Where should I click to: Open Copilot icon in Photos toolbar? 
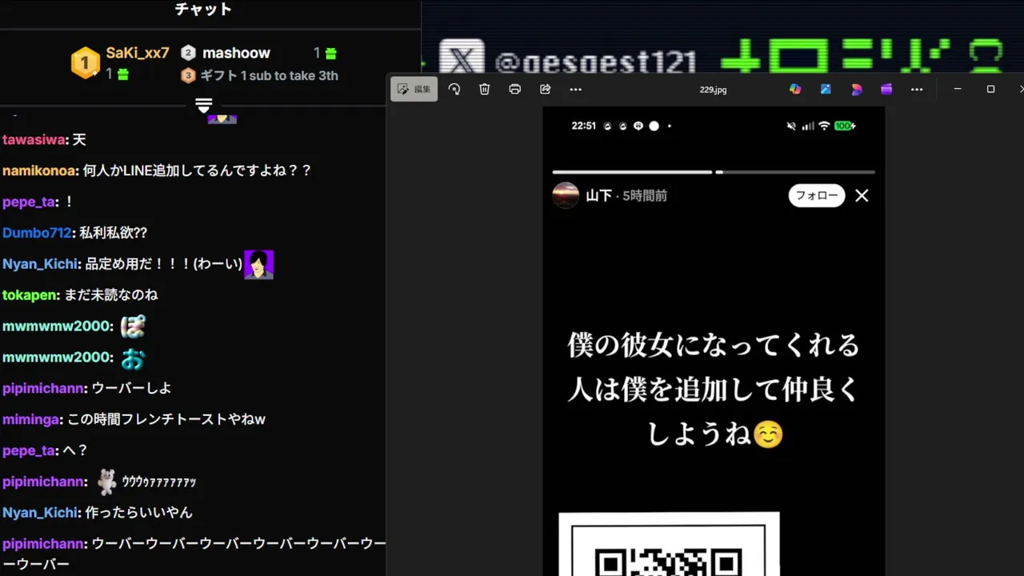795,89
